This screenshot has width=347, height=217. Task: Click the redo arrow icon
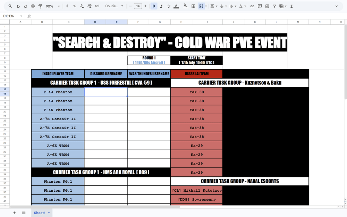(25, 6)
